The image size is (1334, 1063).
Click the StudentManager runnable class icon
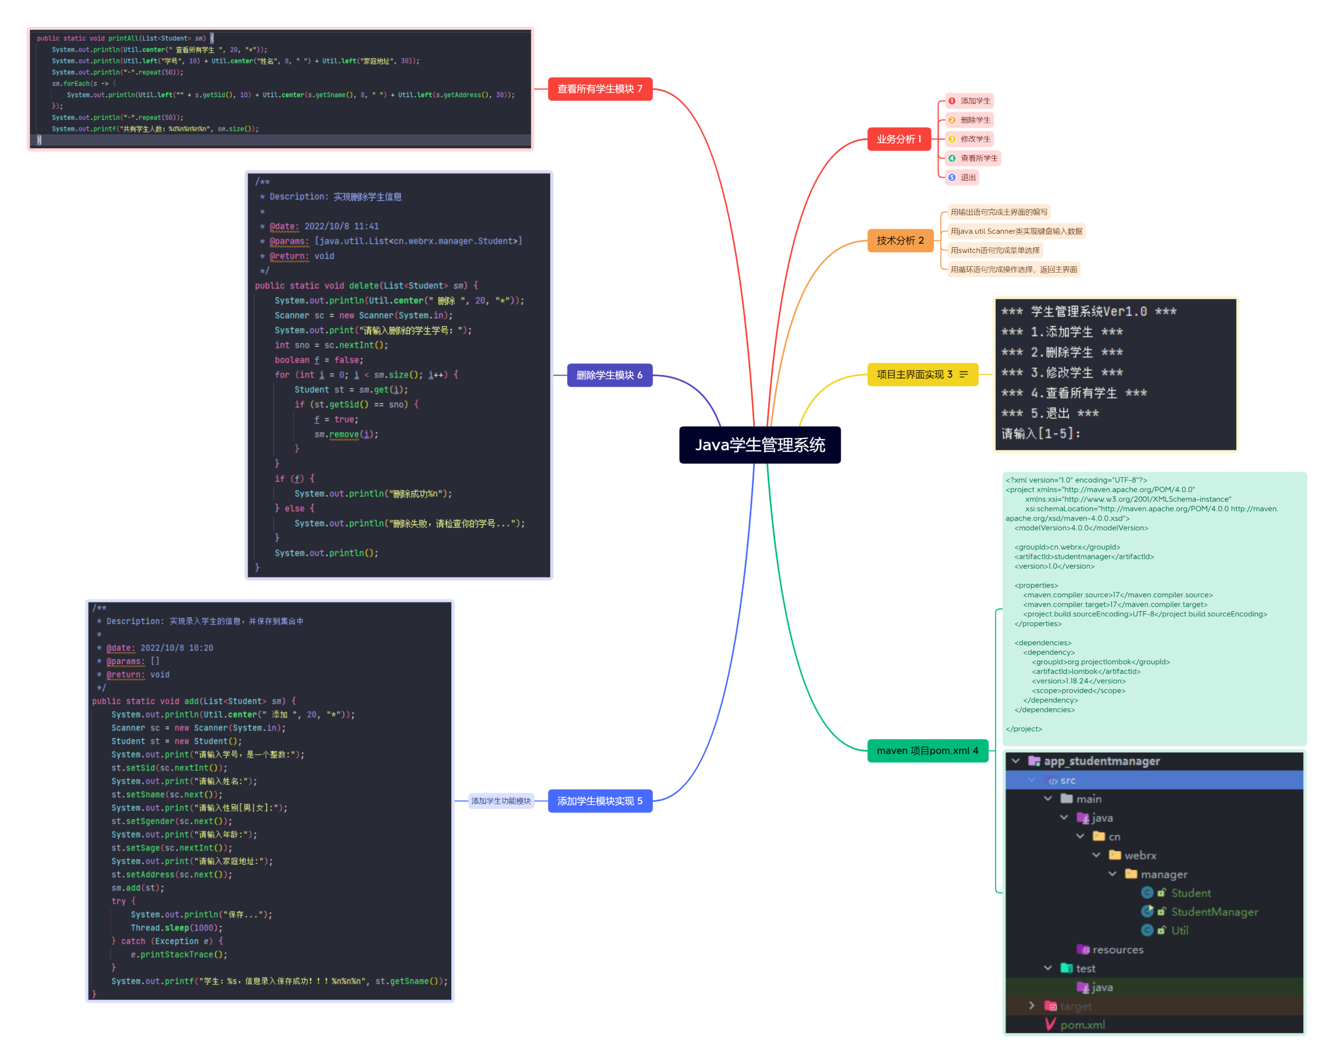(x=1147, y=911)
